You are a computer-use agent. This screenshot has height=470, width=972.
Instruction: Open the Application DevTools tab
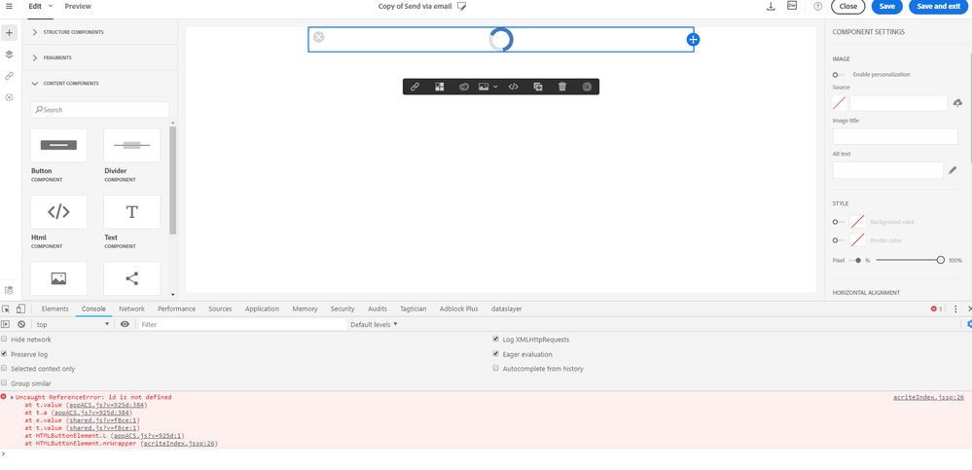[263, 308]
